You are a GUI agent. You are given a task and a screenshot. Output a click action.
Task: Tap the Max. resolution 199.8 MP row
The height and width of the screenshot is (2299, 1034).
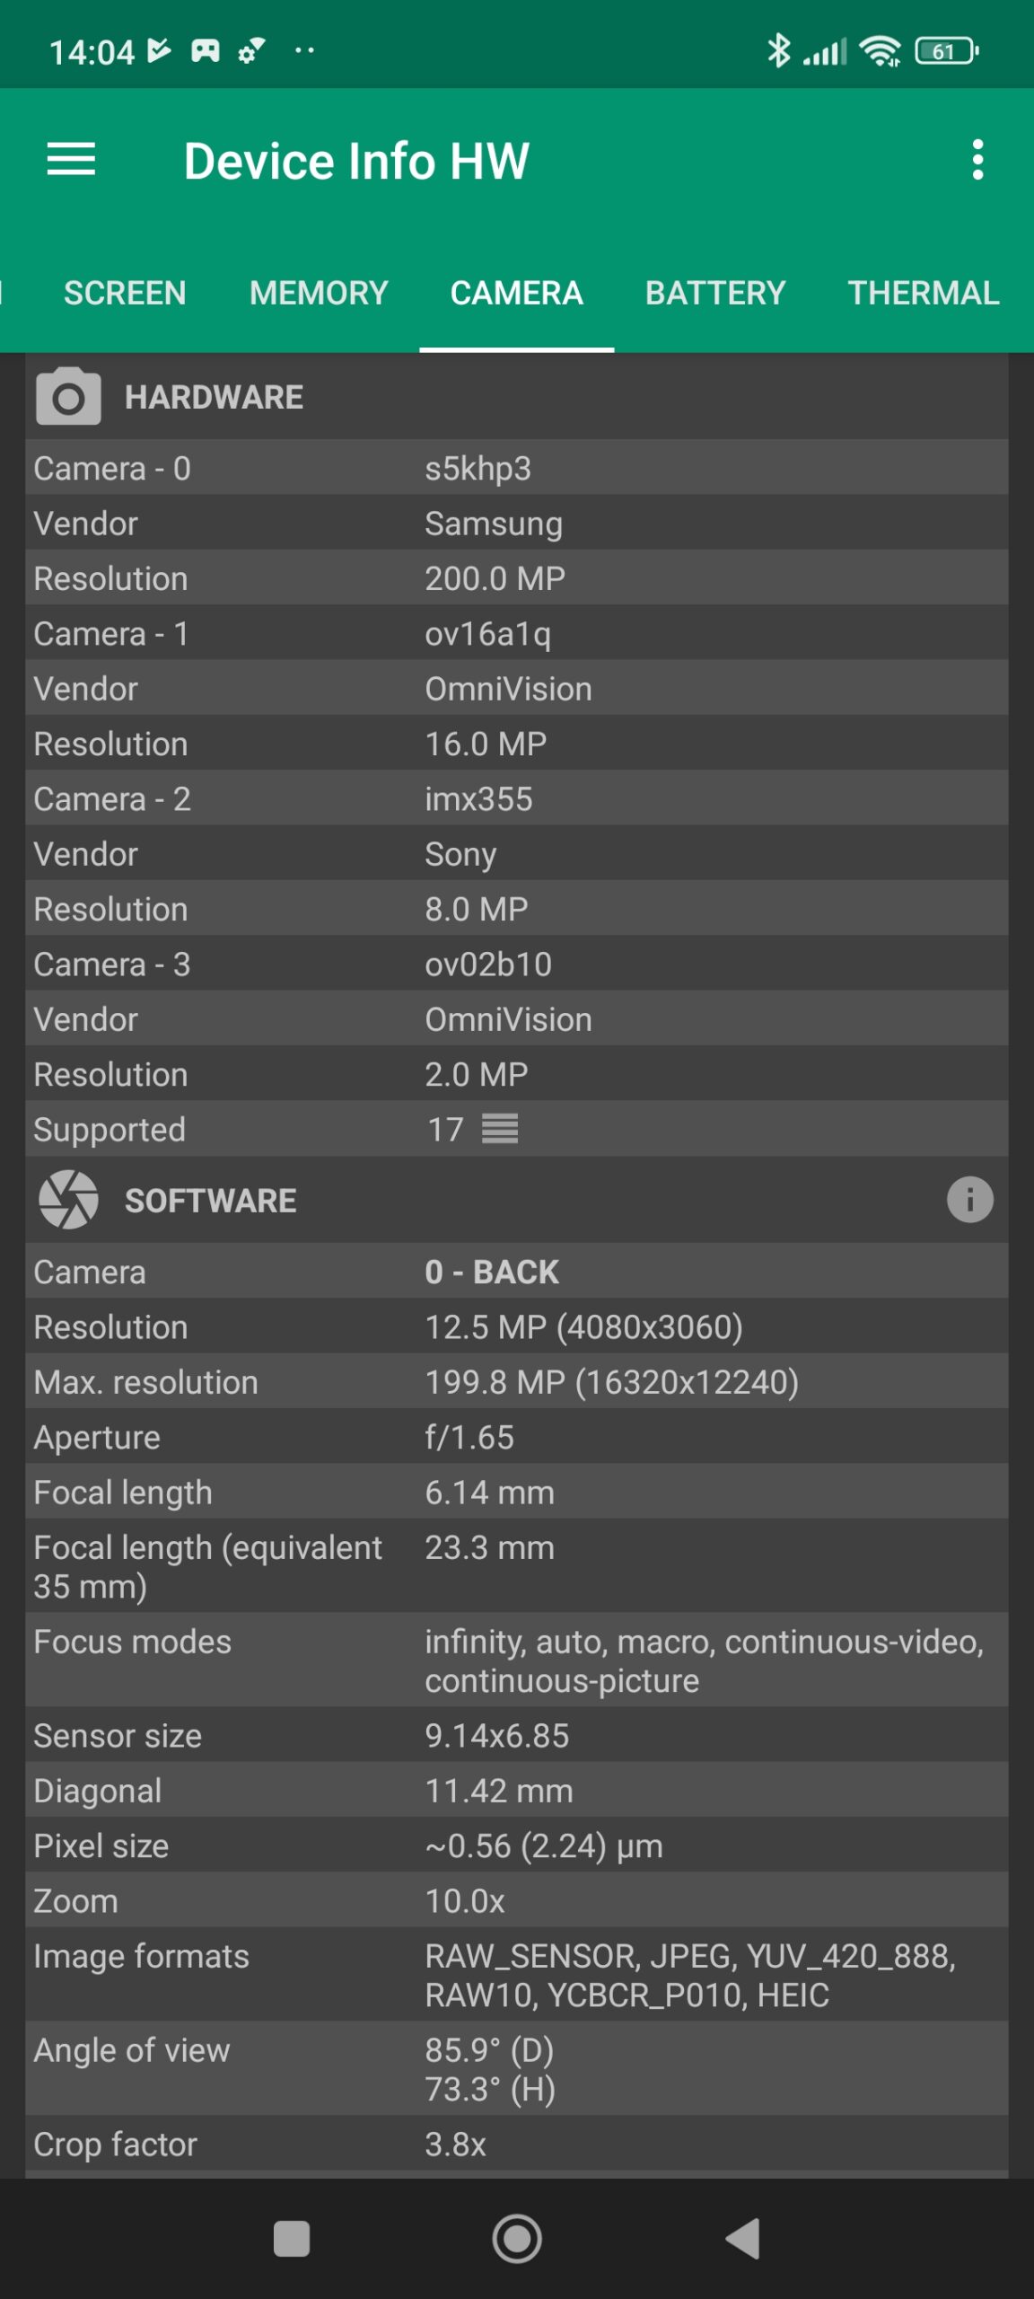(x=516, y=1382)
